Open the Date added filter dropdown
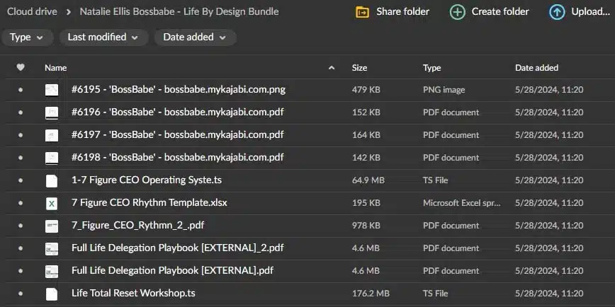 coord(195,37)
